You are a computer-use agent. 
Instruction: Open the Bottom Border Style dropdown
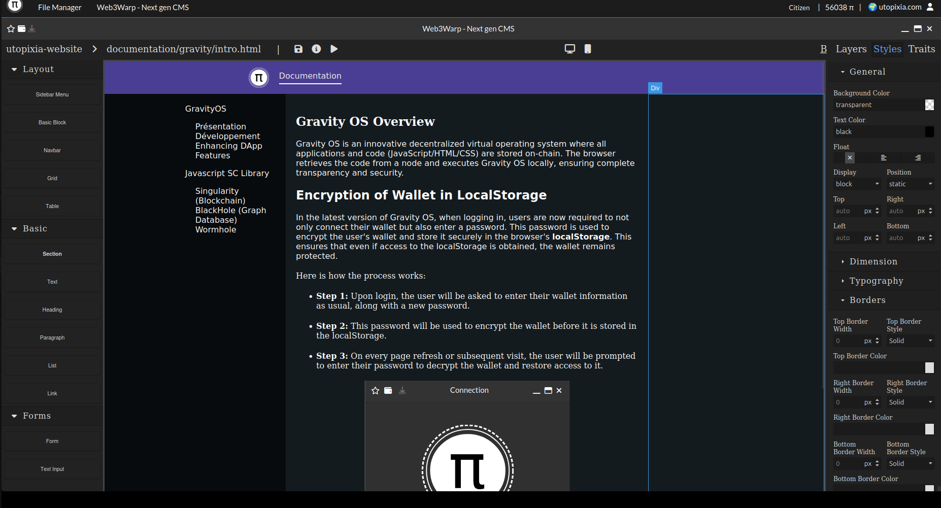point(910,464)
